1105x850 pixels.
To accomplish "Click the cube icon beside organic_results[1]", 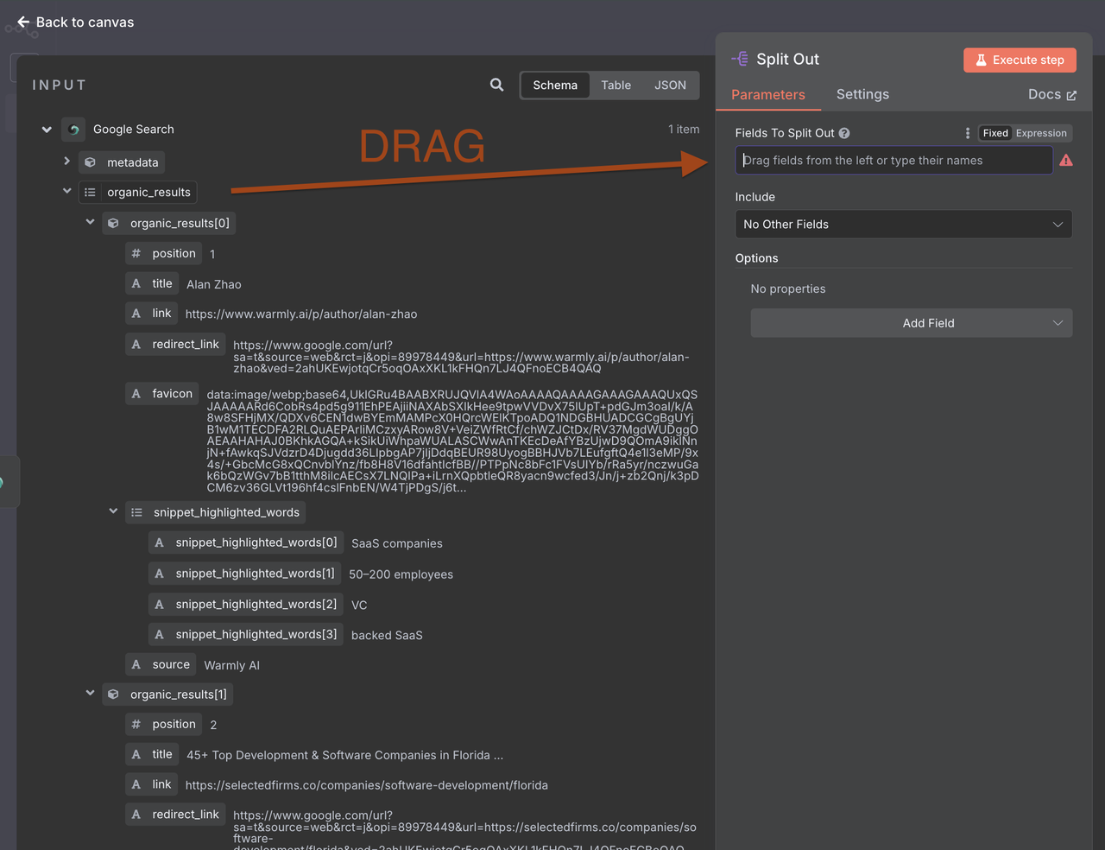I will pos(113,695).
